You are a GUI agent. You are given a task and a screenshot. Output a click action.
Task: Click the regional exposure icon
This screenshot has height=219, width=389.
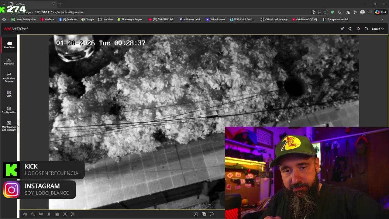tap(73, 214)
